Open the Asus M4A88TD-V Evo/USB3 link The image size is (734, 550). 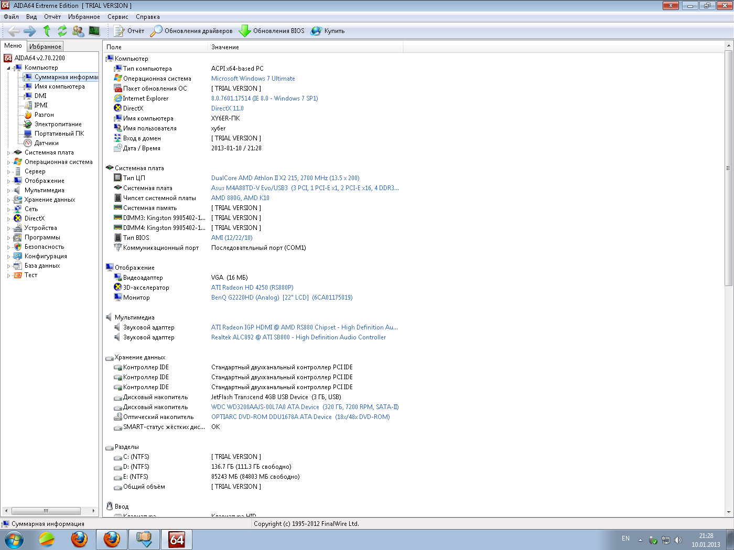click(x=305, y=188)
